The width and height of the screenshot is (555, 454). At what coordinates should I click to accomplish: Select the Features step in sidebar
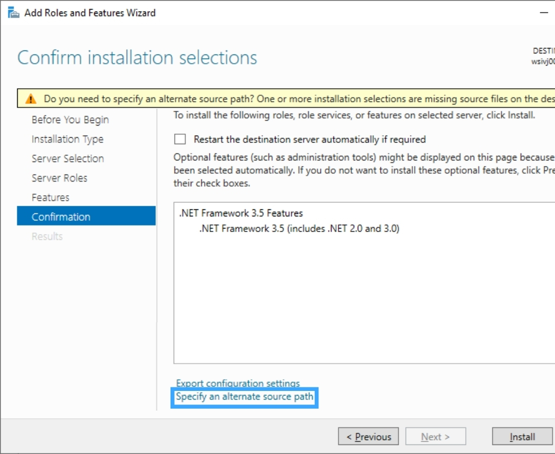(x=50, y=197)
